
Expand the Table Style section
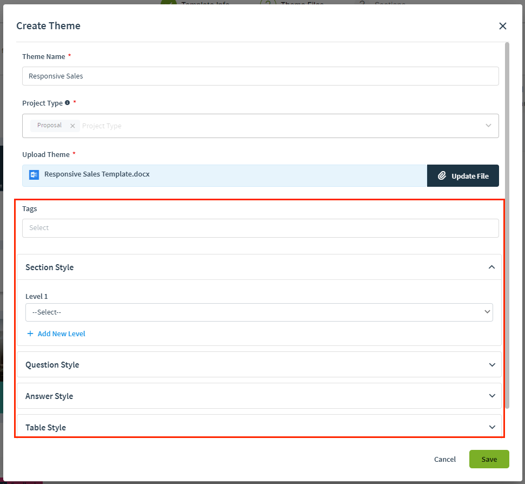[x=259, y=427]
